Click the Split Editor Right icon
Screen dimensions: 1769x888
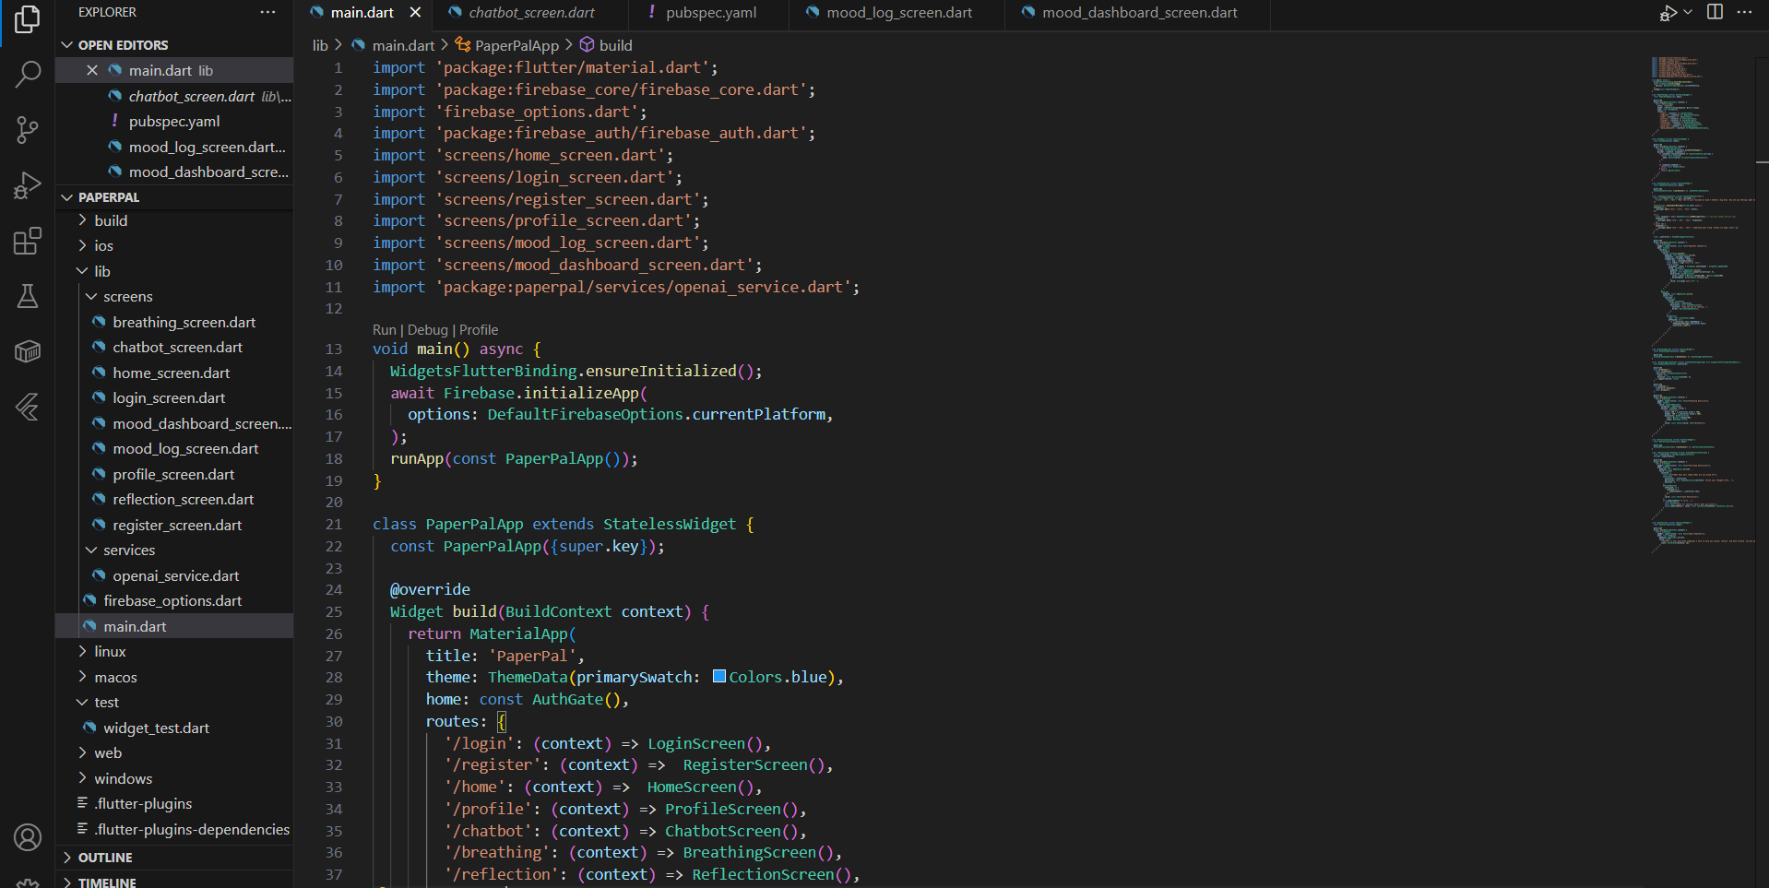coord(1715,12)
